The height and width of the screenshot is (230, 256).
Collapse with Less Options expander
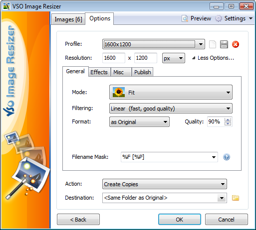(x=213, y=58)
